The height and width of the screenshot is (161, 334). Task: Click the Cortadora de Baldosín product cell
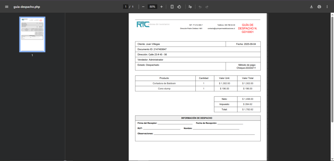(x=165, y=83)
